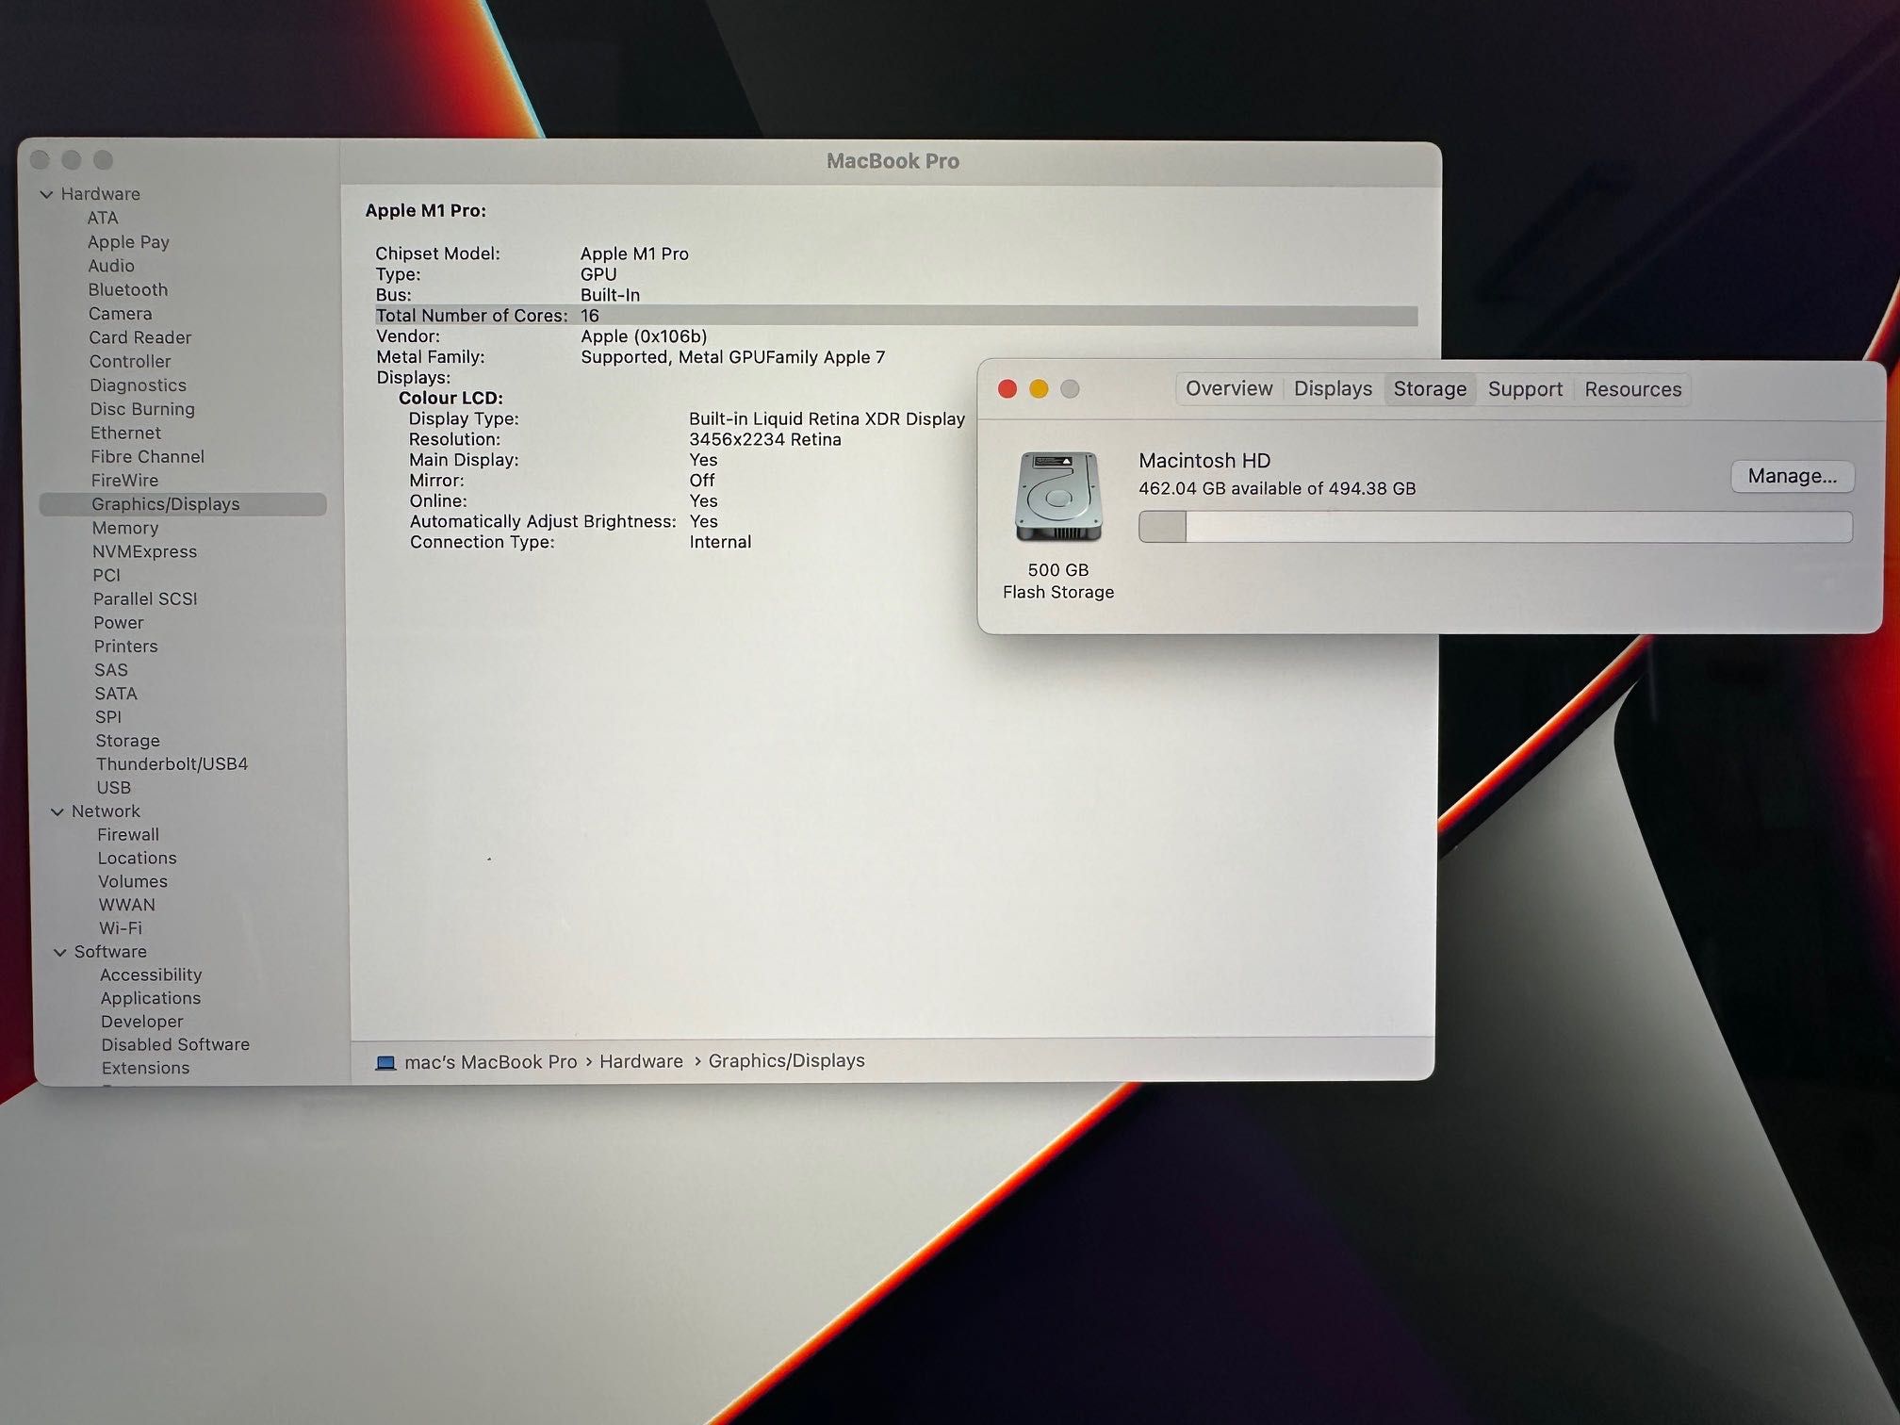Click the Macintosh HD volume name
The image size is (1900, 1425).
coord(1204,461)
